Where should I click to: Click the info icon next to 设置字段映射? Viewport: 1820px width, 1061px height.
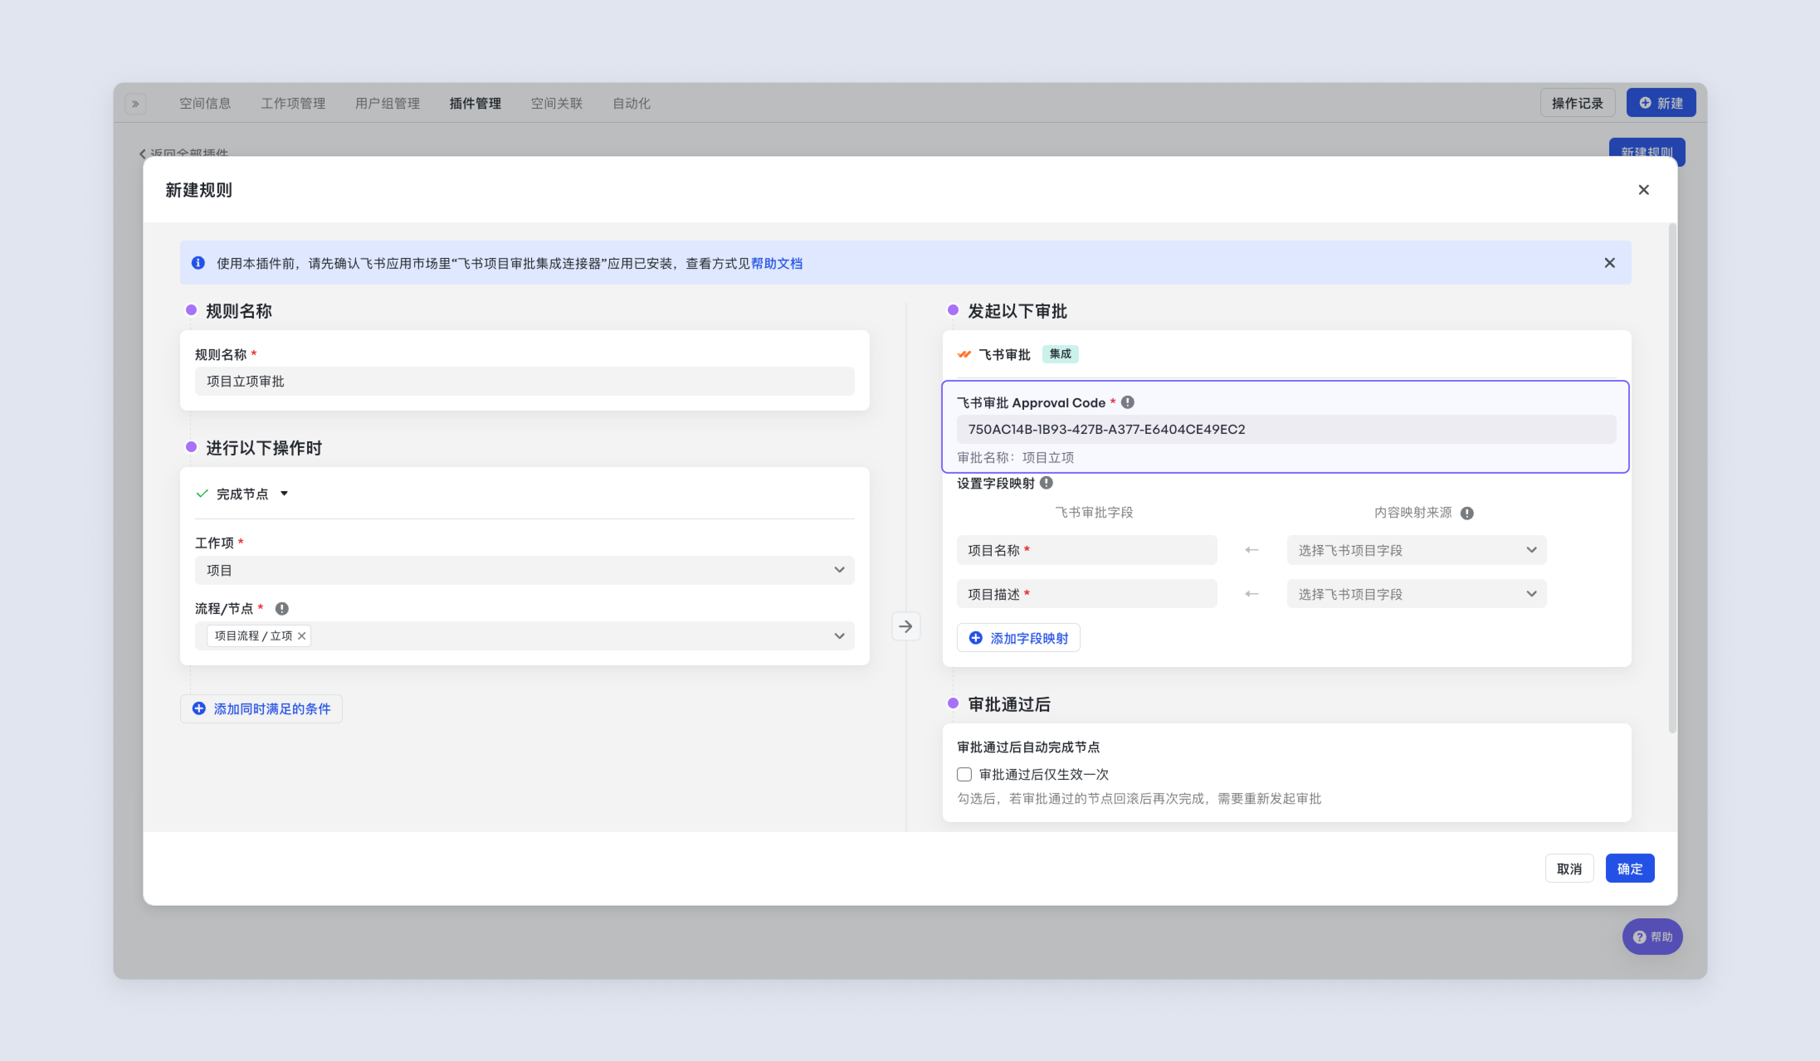pyautogui.click(x=1047, y=483)
